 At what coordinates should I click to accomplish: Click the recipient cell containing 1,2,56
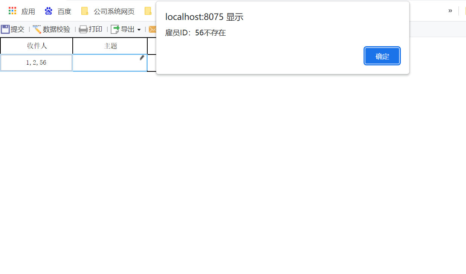pos(37,62)
